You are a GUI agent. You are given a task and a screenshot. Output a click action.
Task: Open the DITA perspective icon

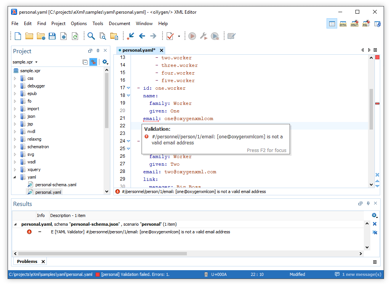[x=343, y=24]
